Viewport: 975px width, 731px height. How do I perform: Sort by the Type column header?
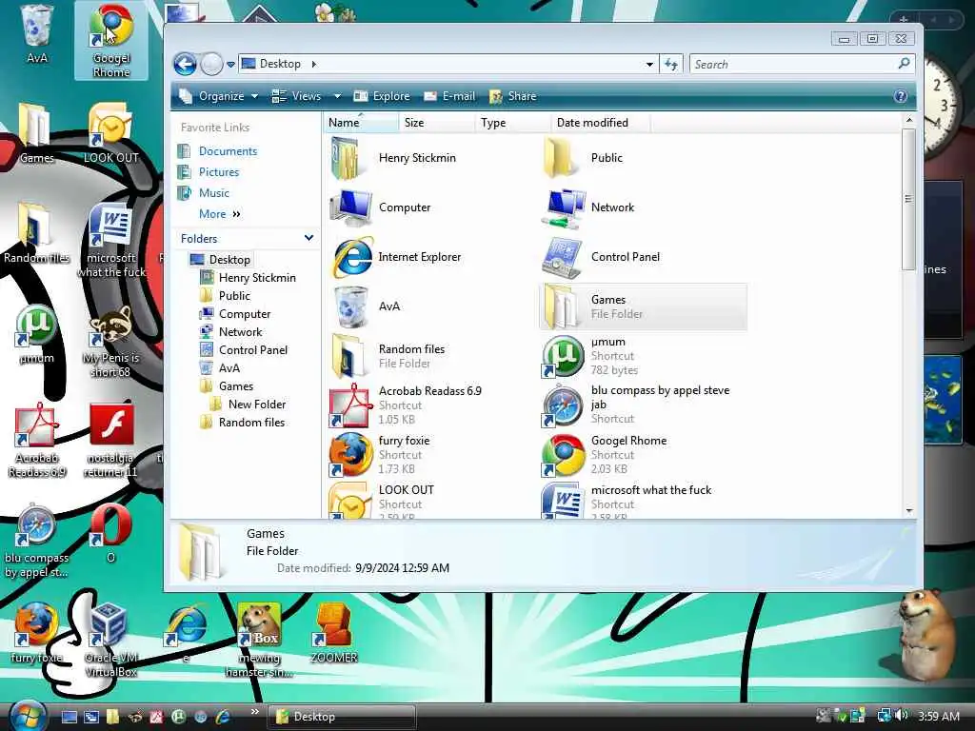pyautogui.click(x=513, y=123)
